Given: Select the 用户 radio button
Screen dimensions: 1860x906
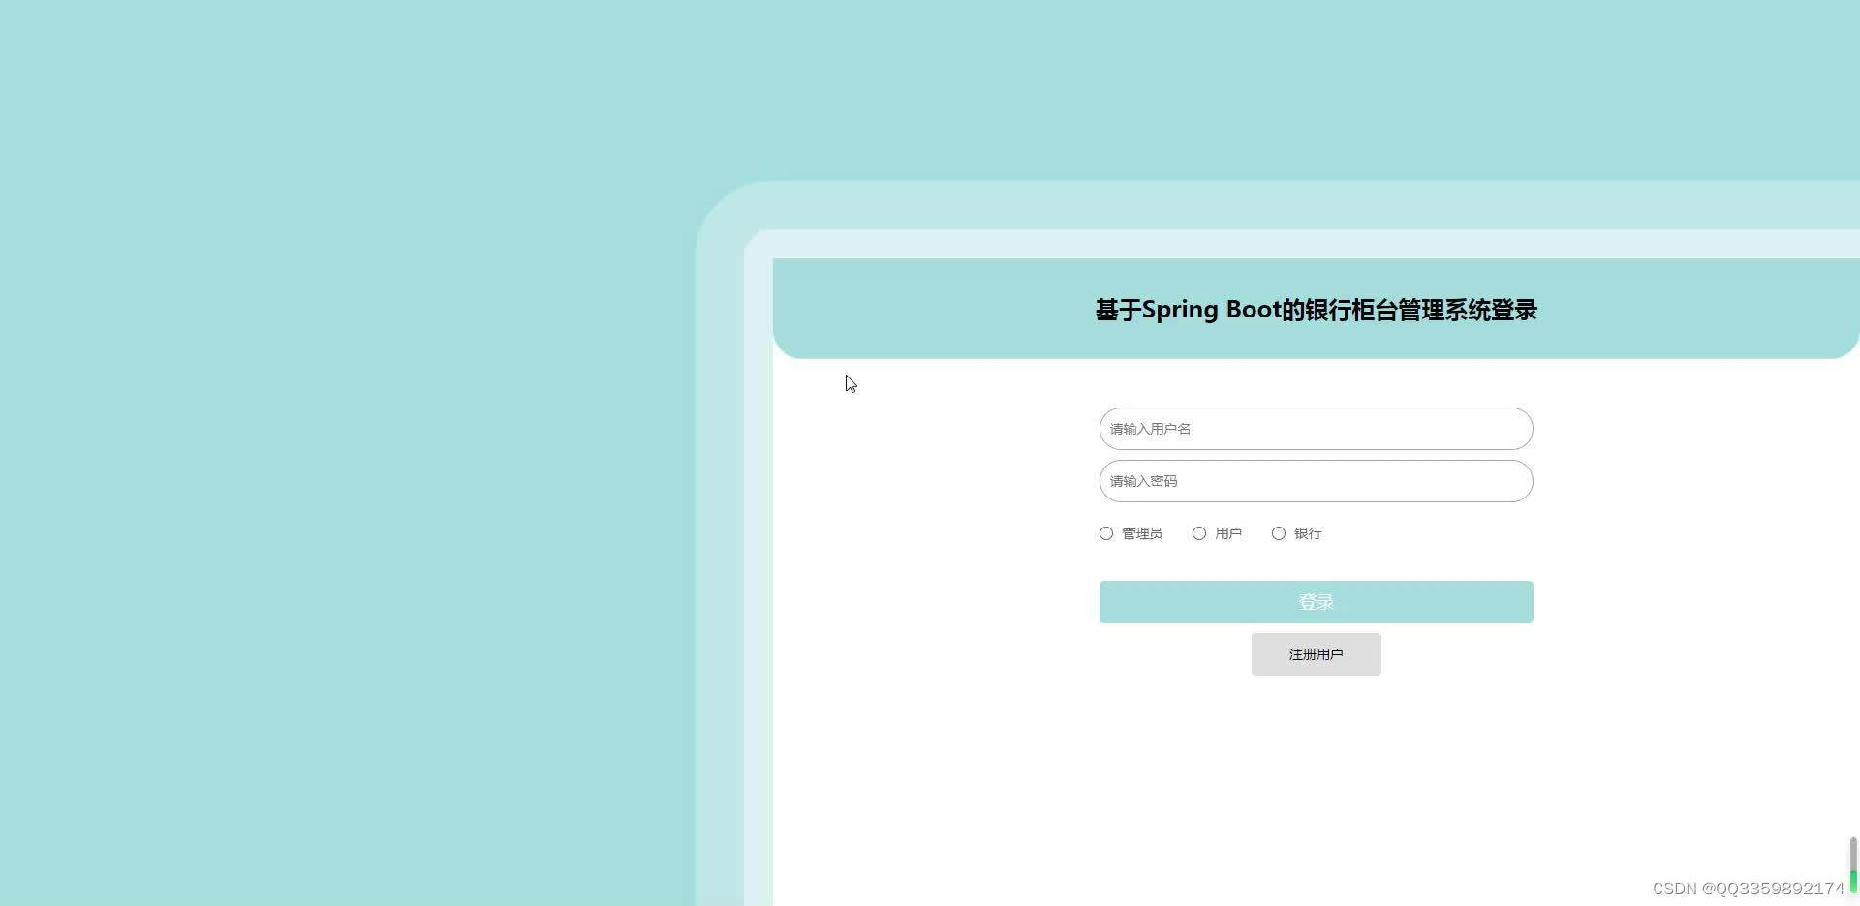Looking at the screenshot, I should point(1199,533).
